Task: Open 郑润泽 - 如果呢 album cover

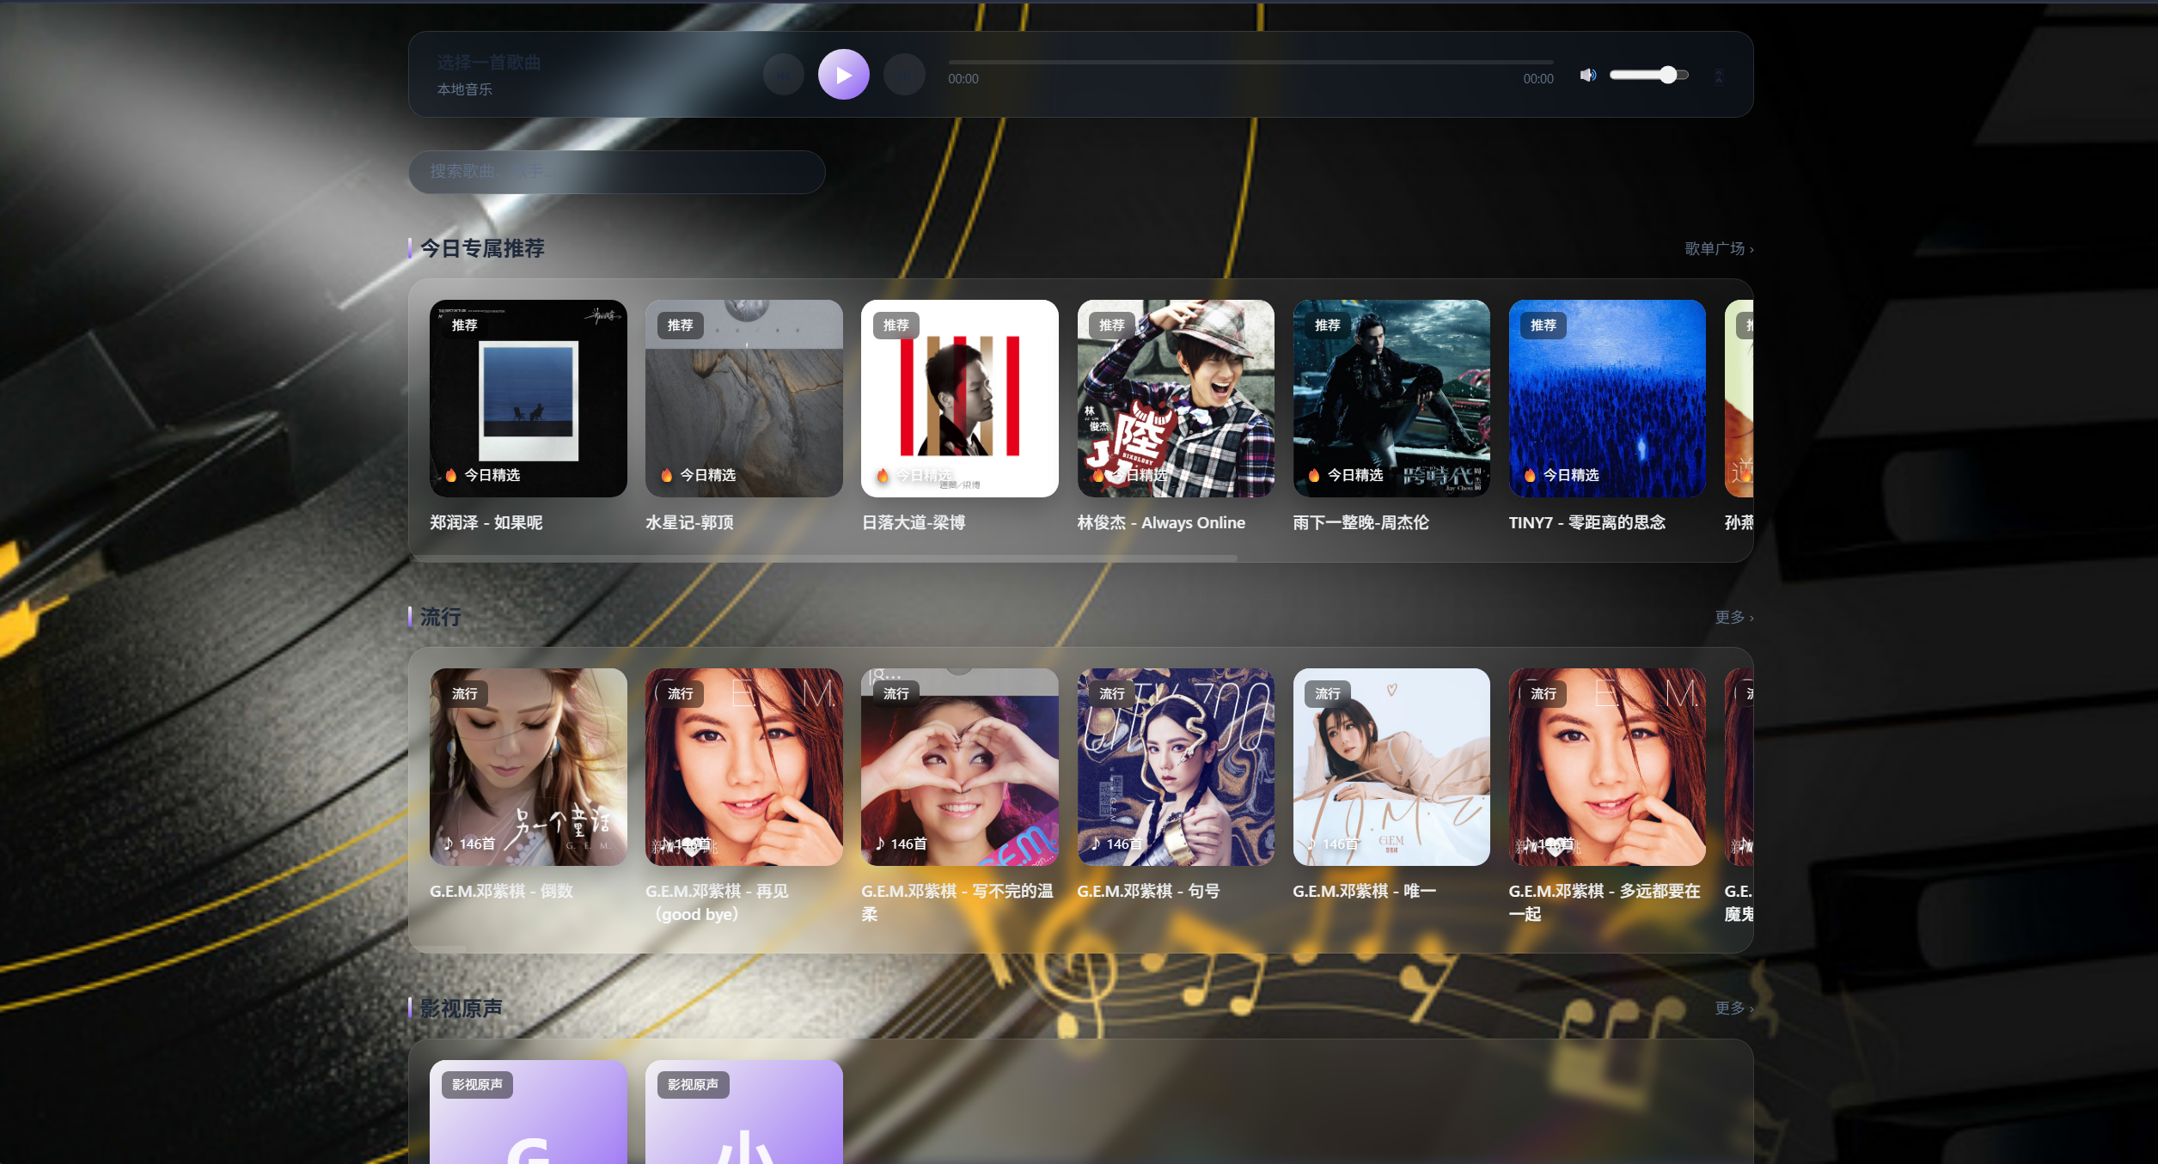Action: click(x=529, y=399)
